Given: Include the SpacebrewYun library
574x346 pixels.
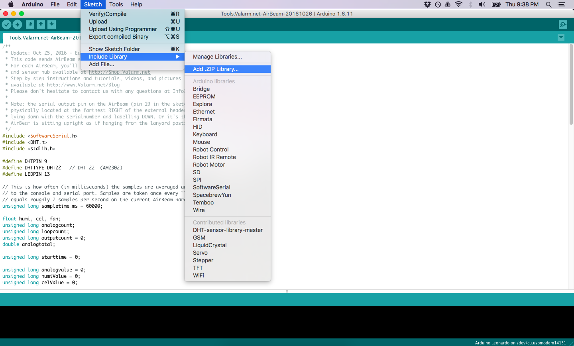Looking at the screenshot, I should [x=228, y=195].
